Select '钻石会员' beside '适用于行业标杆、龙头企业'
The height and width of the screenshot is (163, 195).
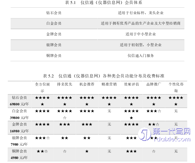pos(54,13)
